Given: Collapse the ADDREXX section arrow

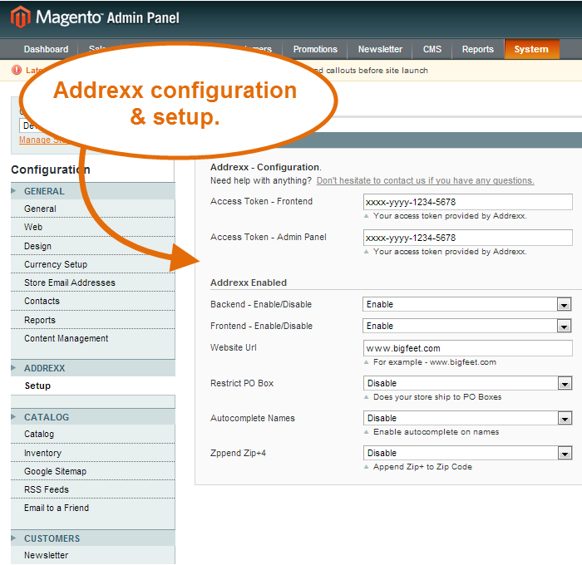Looking at the screenshot, I should pyautogui.click(x=13, y=367).
